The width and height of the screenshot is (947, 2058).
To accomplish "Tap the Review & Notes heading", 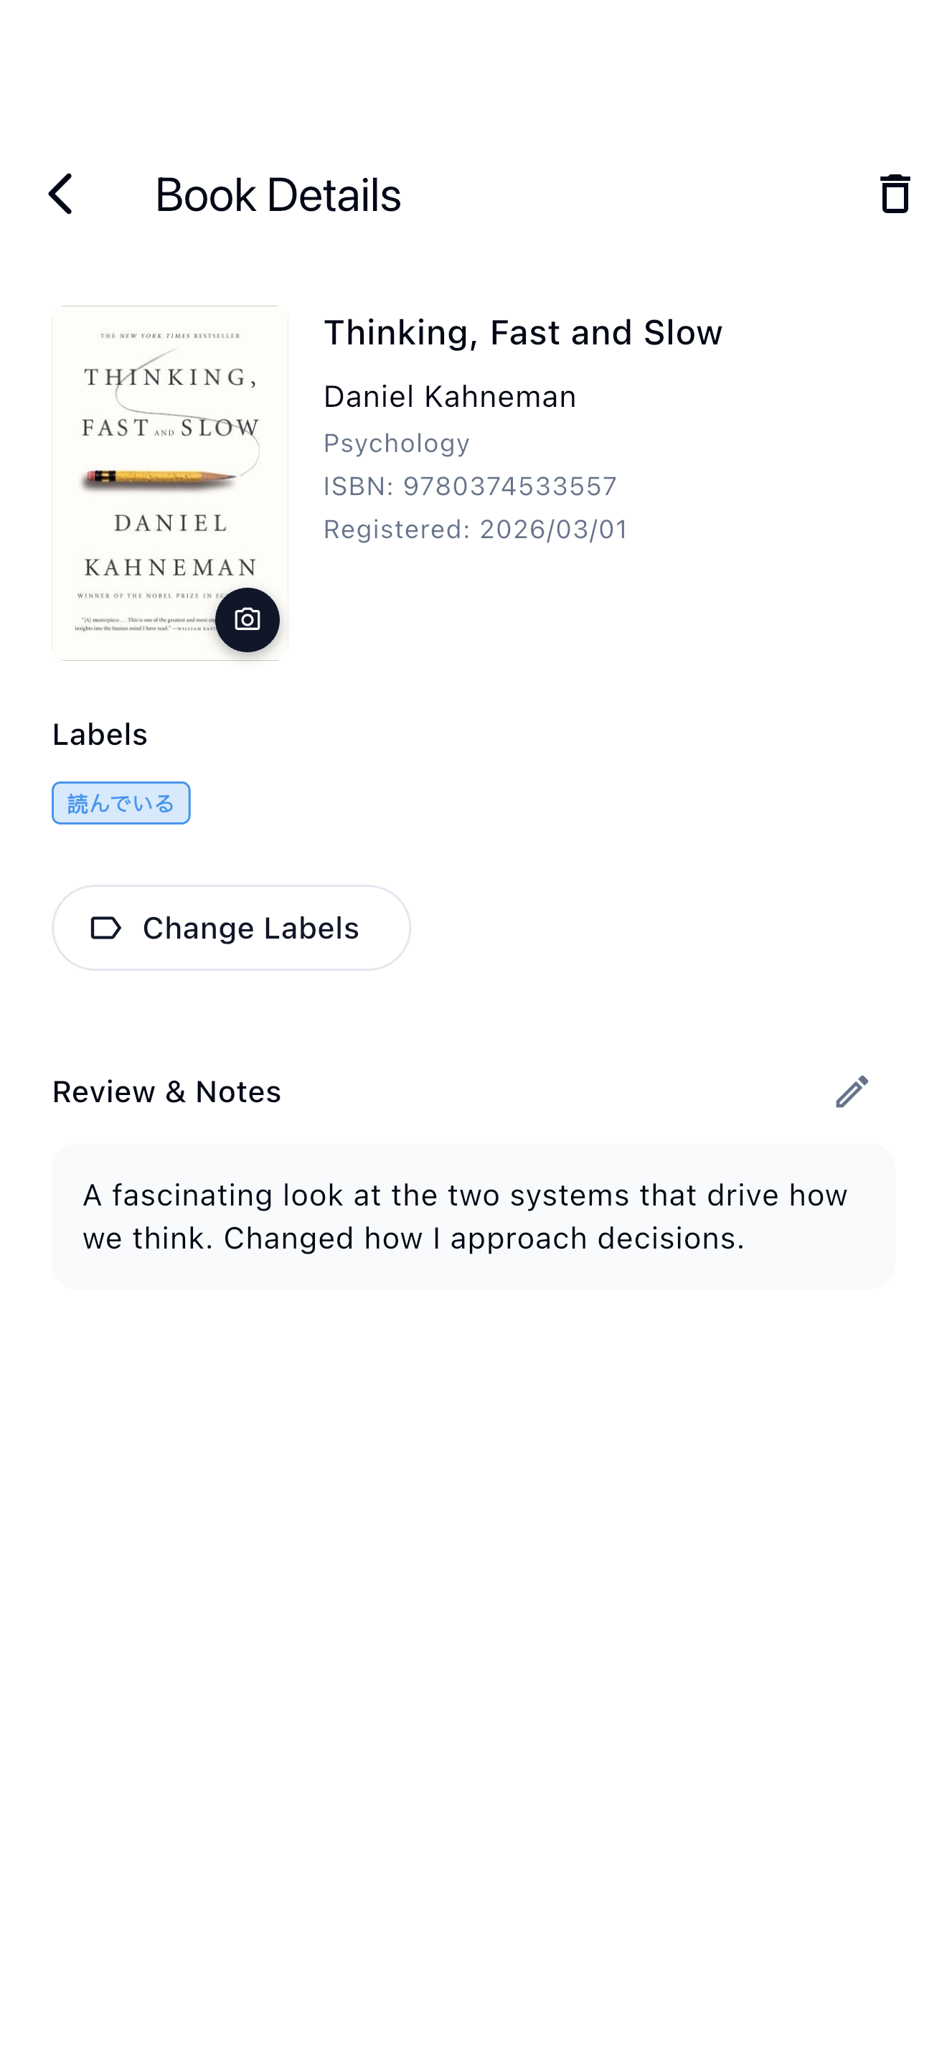I will [166, 1091].
